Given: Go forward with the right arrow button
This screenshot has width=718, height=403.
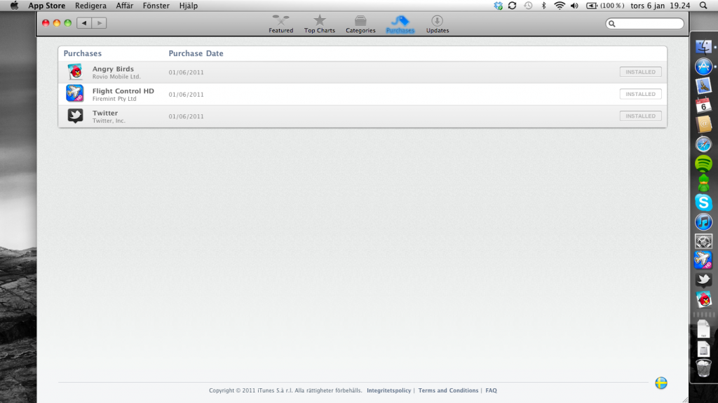Looking at the screenshot, I should (100, 23).
